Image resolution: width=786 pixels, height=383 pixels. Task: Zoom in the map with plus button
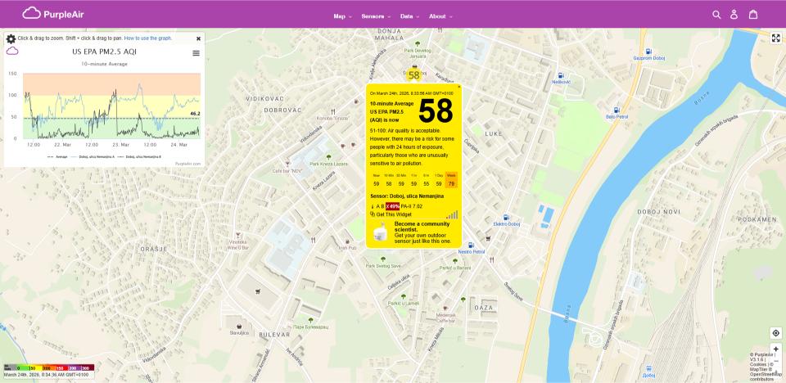point(776,349)
